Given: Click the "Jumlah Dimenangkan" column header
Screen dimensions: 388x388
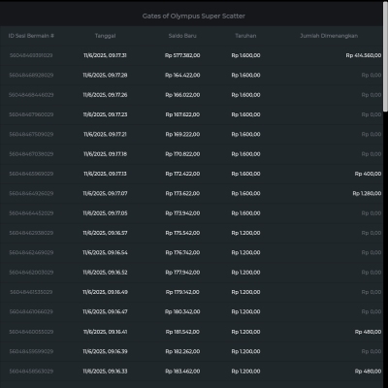Looking at the screenshot, I should pyautogui.click(x=329, y=36).
